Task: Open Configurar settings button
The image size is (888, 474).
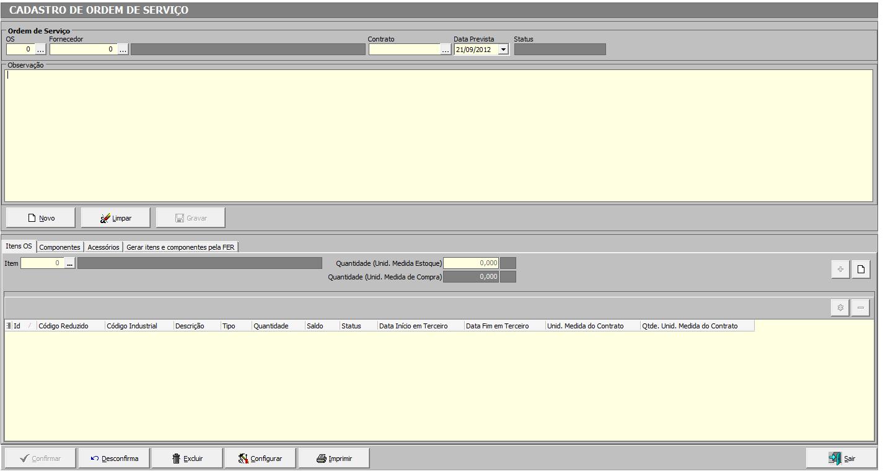Action: (x=260, y=459)
